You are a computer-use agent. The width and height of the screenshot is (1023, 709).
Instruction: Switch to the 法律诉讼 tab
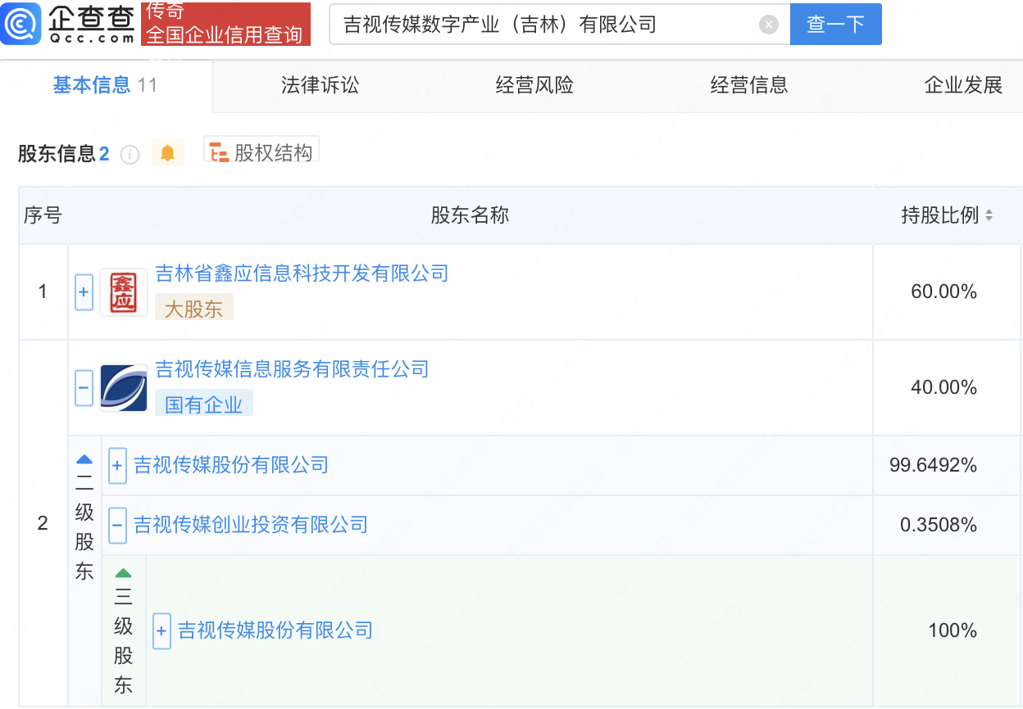pos(320,85)
